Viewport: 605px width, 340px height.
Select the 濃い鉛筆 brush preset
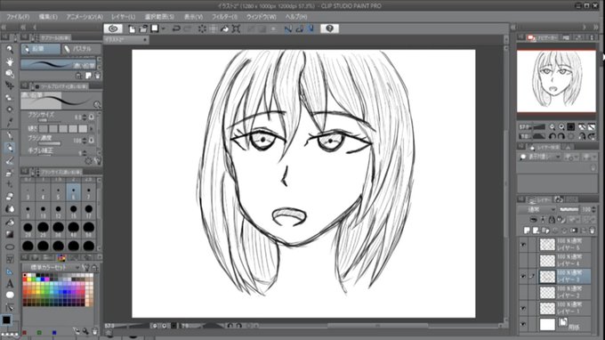[x=58, y=65]
